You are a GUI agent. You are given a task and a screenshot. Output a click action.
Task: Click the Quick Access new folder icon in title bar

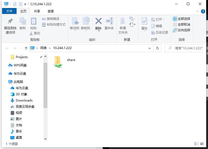click(x=20, y=4)
